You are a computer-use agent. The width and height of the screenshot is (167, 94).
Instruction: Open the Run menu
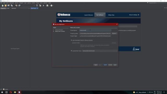tap(26, 3)
